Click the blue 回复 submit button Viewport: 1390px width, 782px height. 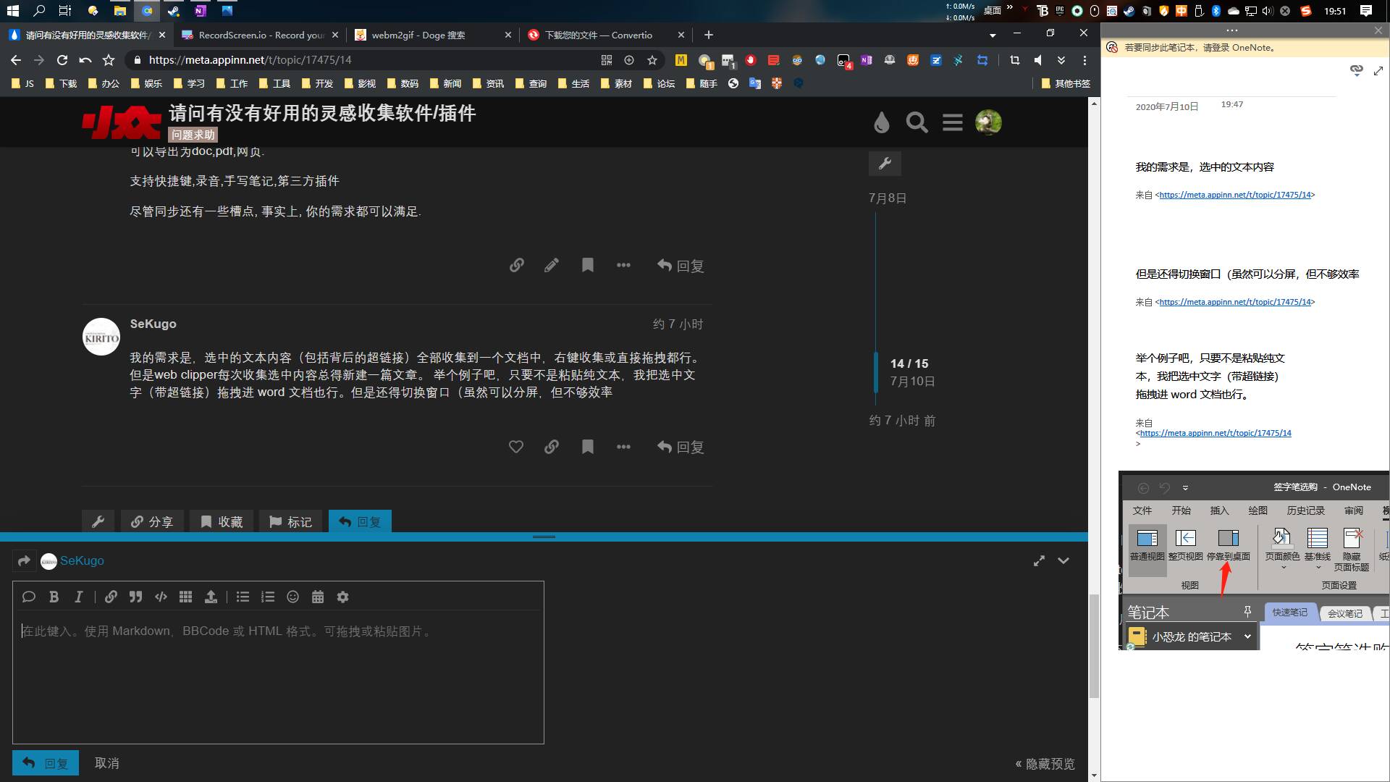(46, 763)
